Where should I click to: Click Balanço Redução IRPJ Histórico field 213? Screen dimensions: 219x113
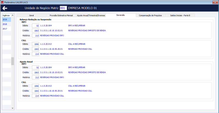pyautogui.click(x=35, y=35)
